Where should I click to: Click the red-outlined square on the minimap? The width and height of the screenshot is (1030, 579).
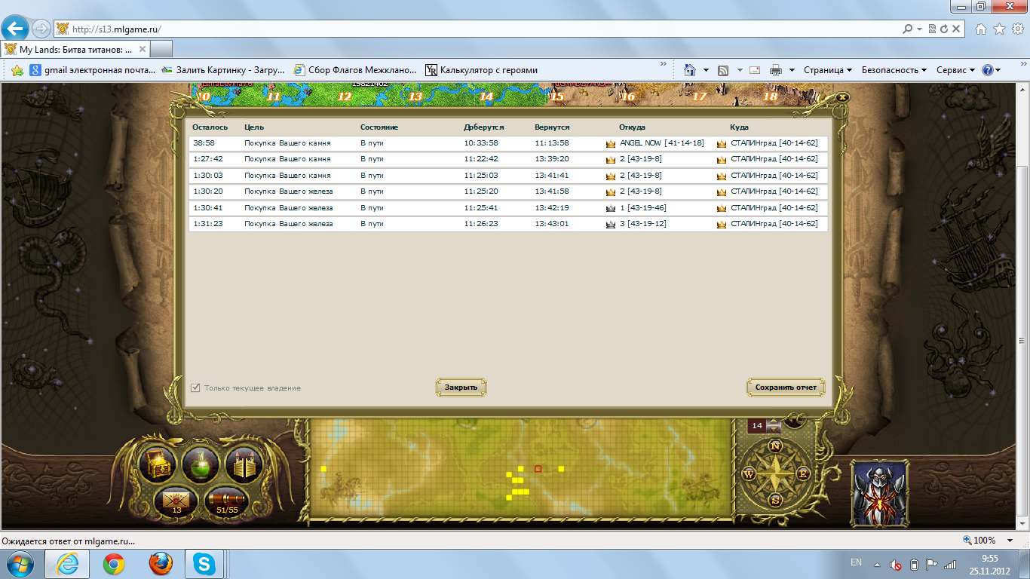point(538,469)
